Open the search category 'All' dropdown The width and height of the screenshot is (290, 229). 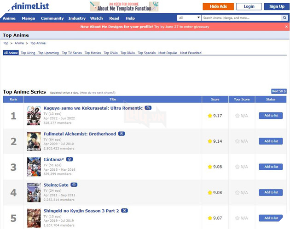[189, 18]
